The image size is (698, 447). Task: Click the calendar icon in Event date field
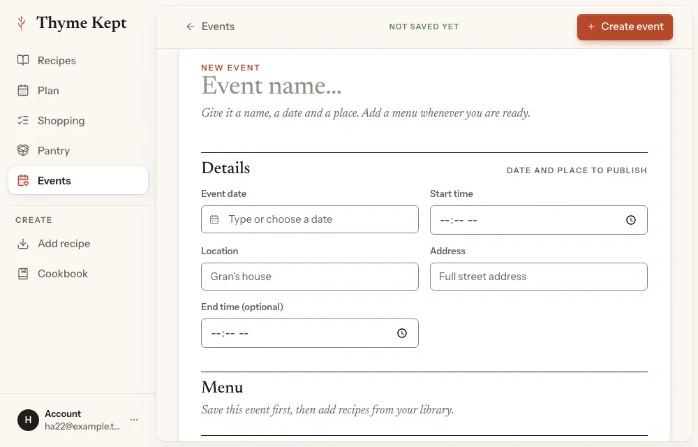coord(214,219)
